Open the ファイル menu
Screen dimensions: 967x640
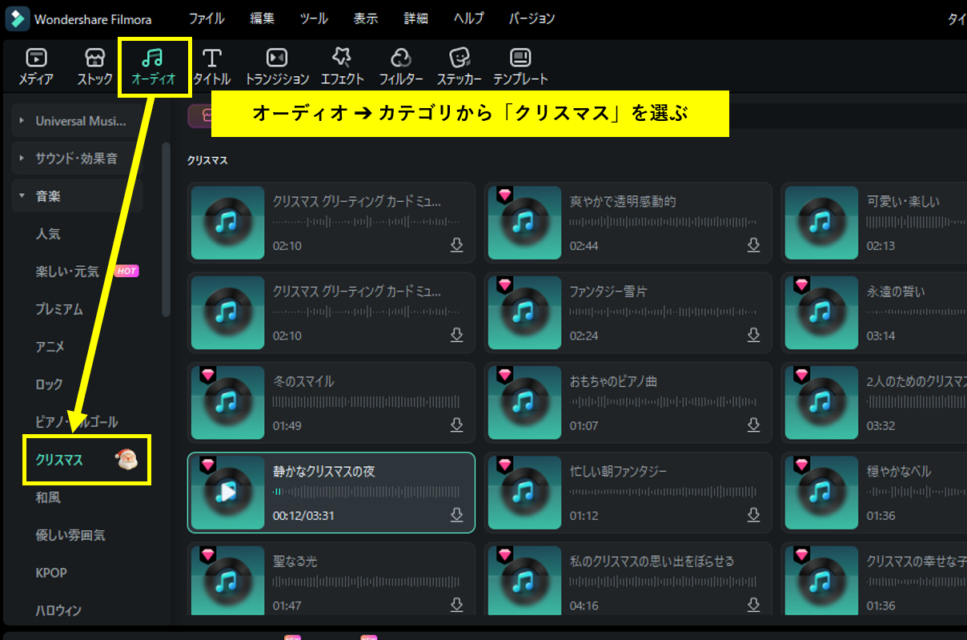(x=206, y=18)
